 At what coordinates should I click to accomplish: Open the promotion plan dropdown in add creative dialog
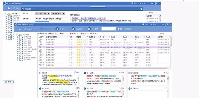click(42, 14)
